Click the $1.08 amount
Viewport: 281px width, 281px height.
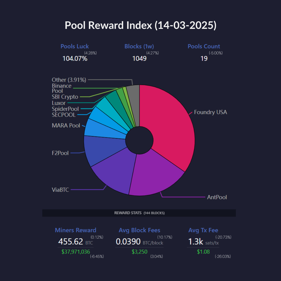[x=203, y=252]
